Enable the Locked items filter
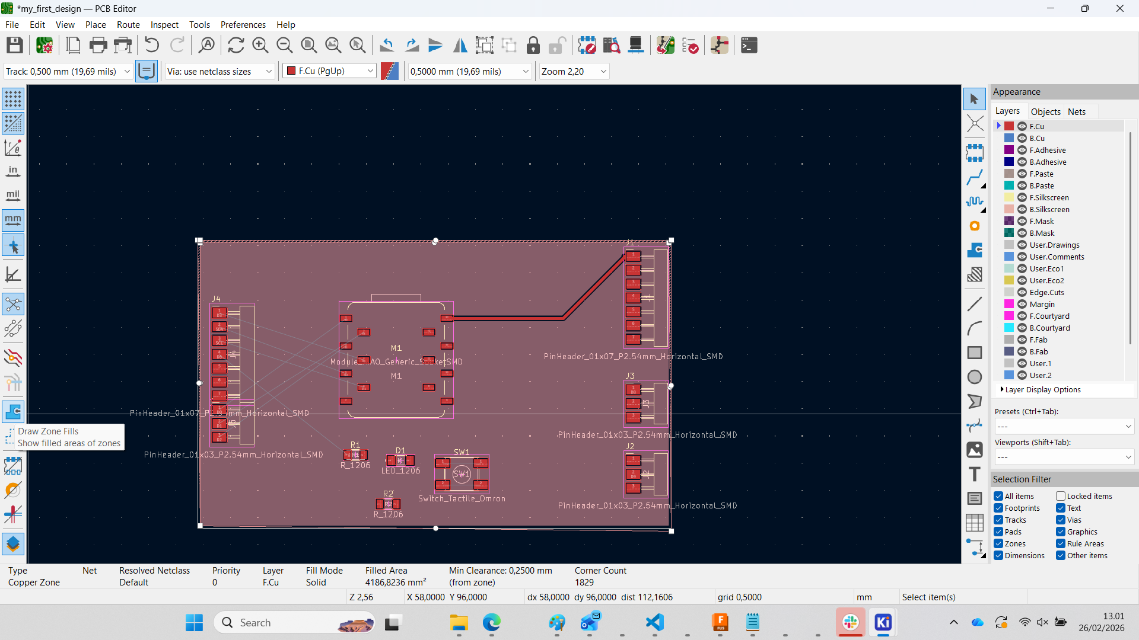 tap(1060, 496)
